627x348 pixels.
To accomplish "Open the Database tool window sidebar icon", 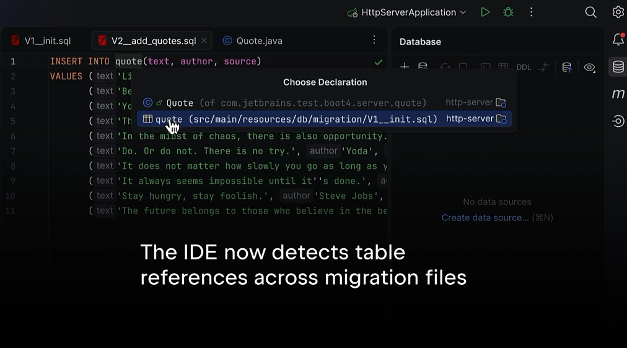I will point(618,67).
